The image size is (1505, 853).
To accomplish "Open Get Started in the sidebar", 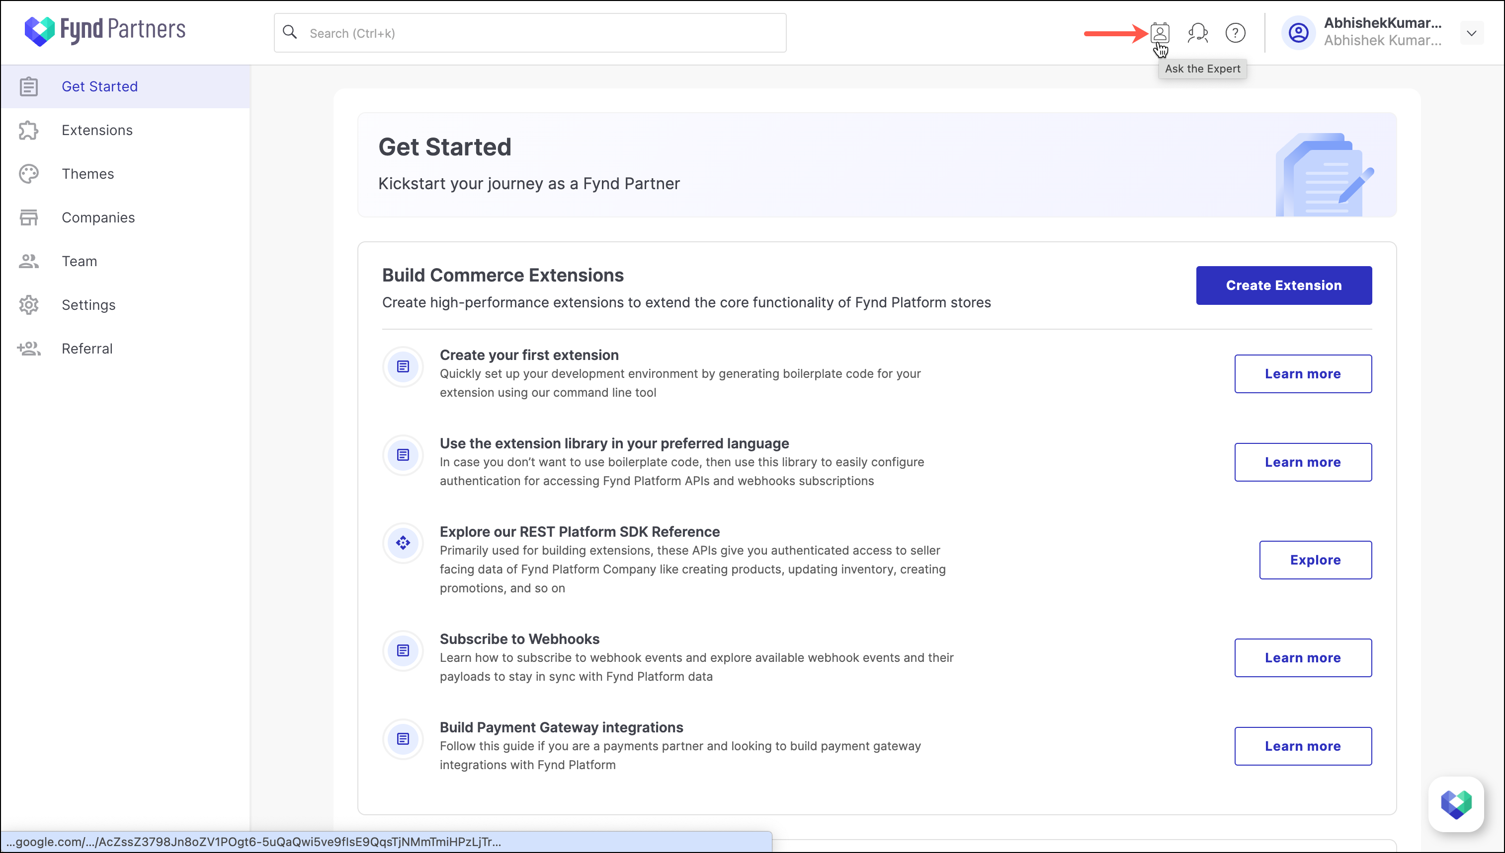I will click(125, 86).
